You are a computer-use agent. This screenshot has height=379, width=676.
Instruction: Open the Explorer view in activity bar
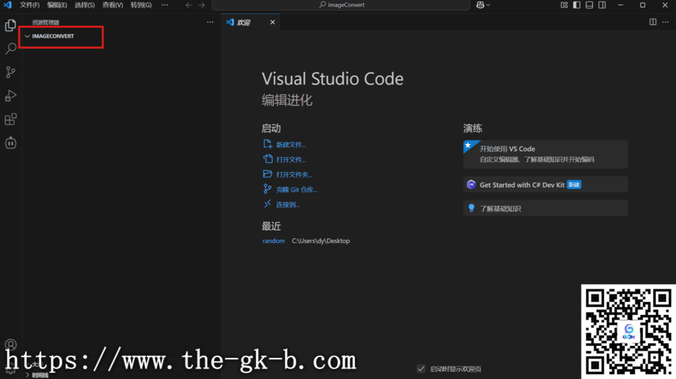pyautogui.click(x=11, y=26)
